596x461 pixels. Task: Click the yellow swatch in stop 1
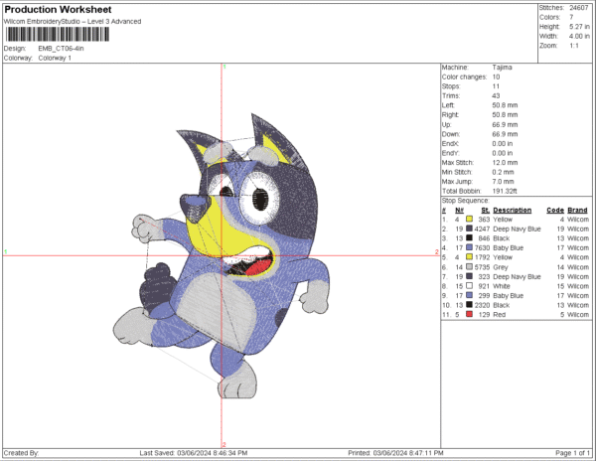click(x=470, y=220)
